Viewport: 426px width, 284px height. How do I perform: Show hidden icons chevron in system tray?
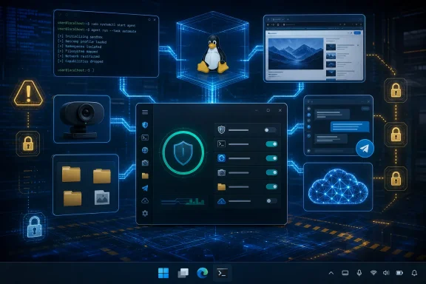331,273
